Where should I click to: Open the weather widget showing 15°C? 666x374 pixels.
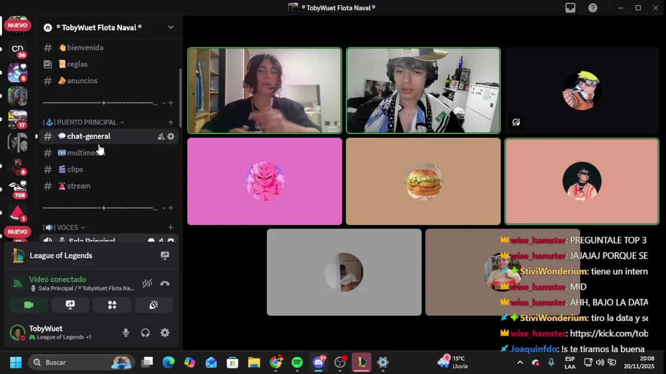click(x=454, y=362)
